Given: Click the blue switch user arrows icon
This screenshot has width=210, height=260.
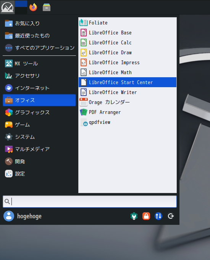Looking at the screenshot, I should 158,216.
